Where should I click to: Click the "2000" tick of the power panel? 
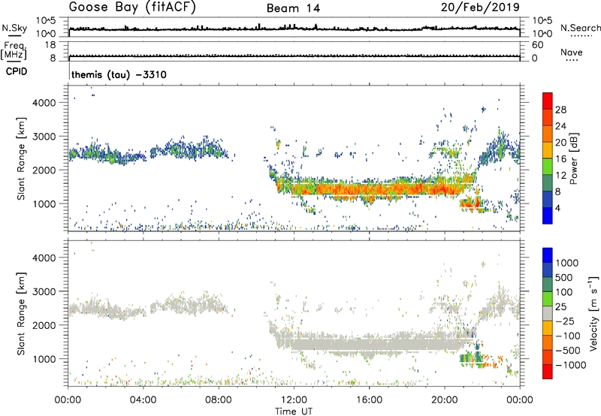point(44,170)
